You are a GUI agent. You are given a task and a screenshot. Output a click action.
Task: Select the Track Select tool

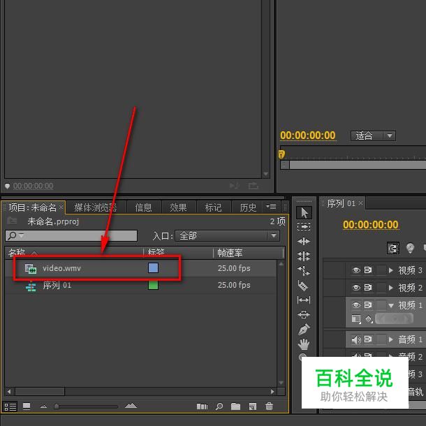pyautogui.click(x=304, y=226)
